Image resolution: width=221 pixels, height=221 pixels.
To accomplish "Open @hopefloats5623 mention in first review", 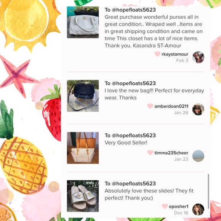I will click(x=134, y=10).
